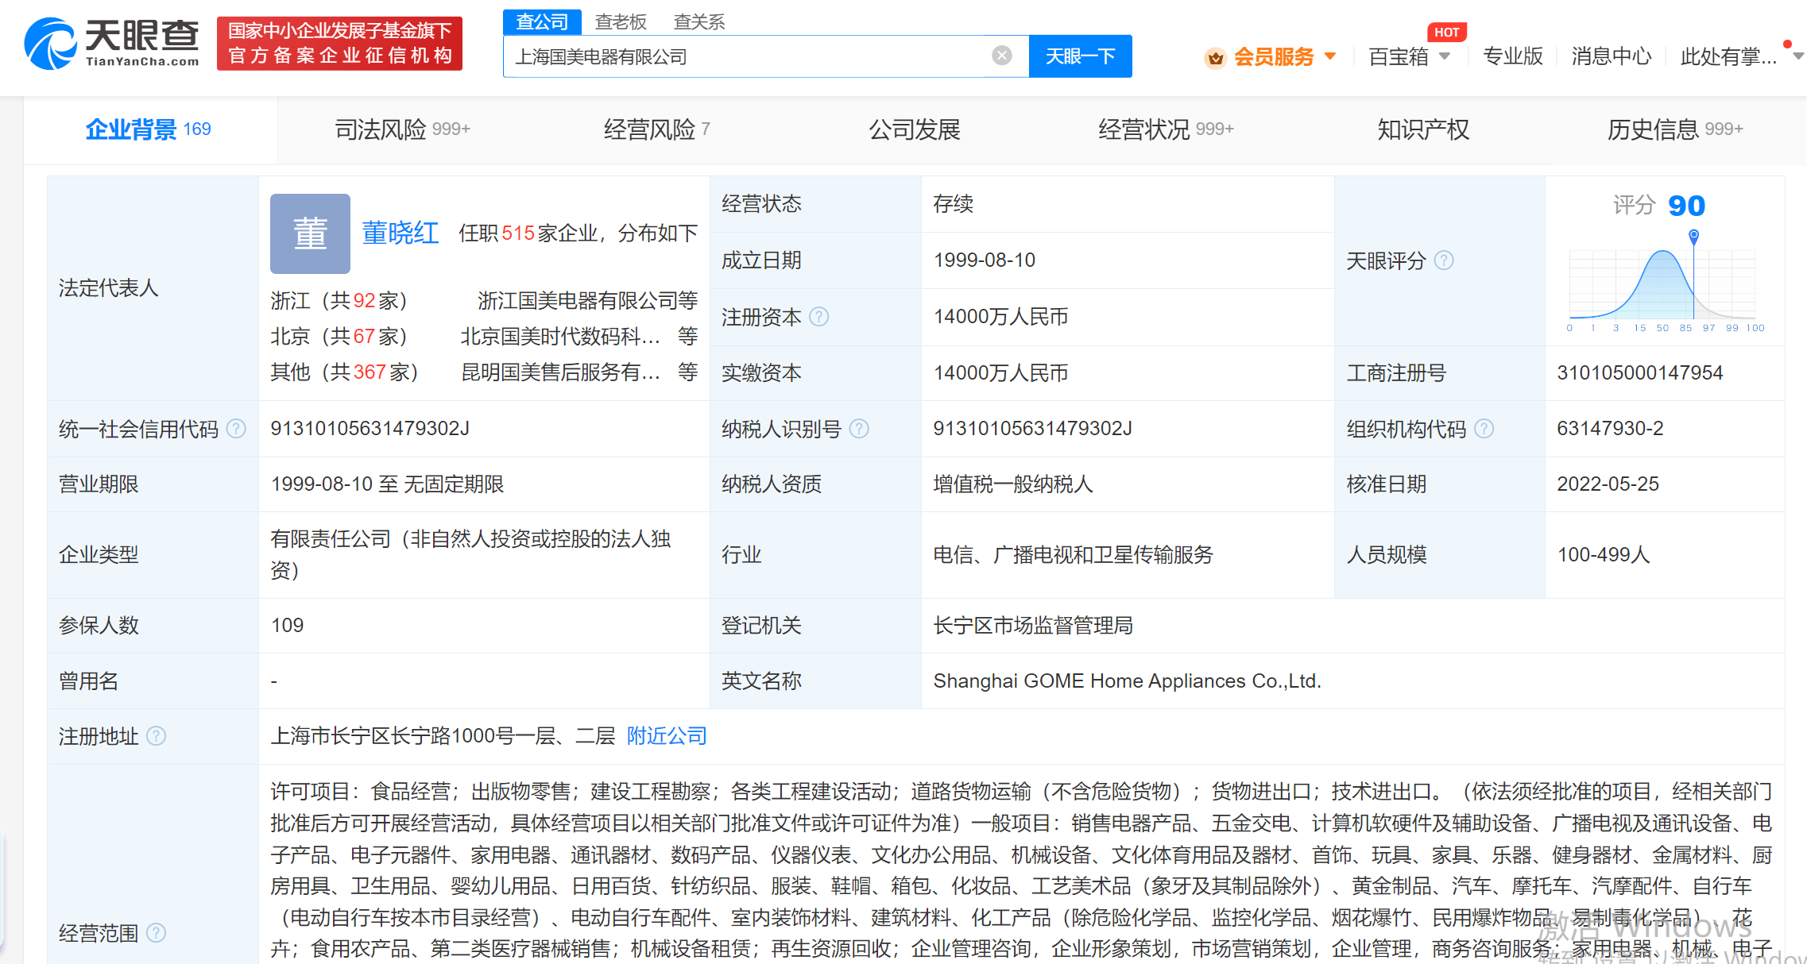Select the 查公司 search tab
1807x964 pixels.
click(542, 21)
